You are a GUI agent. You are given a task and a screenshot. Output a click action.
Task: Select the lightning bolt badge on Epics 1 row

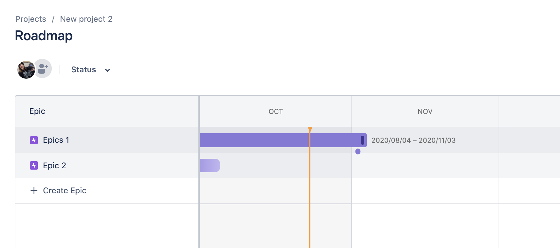click(34, 140)
